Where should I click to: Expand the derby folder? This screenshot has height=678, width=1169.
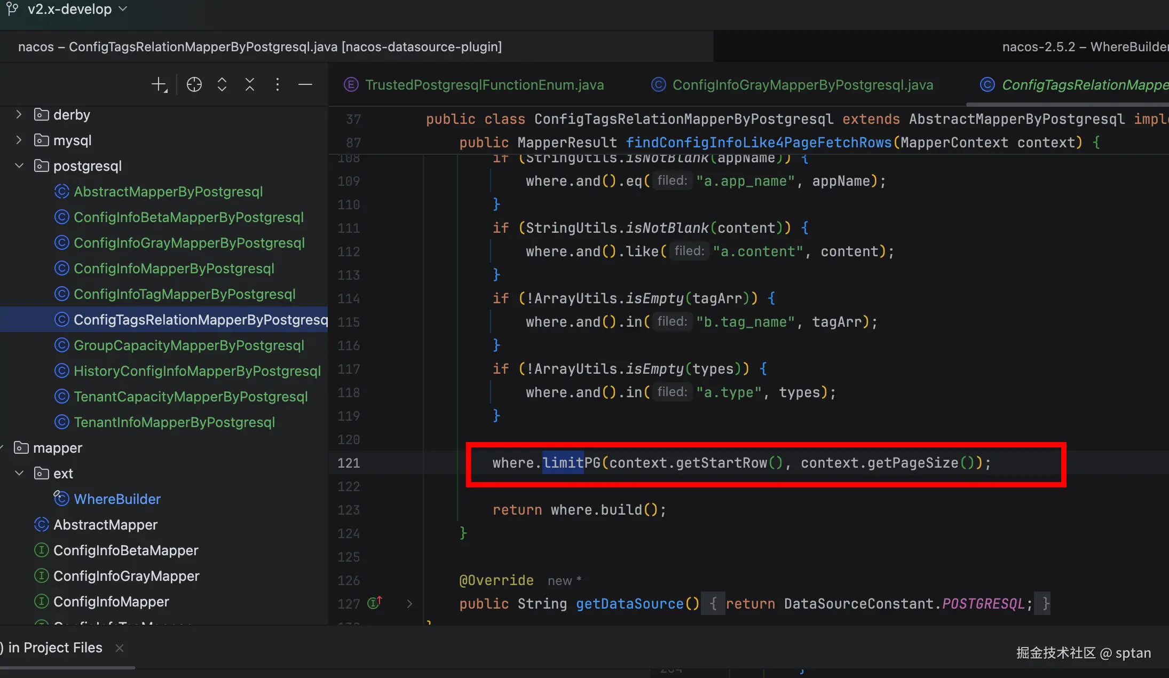pyautogui.click(x=19, y=114)
